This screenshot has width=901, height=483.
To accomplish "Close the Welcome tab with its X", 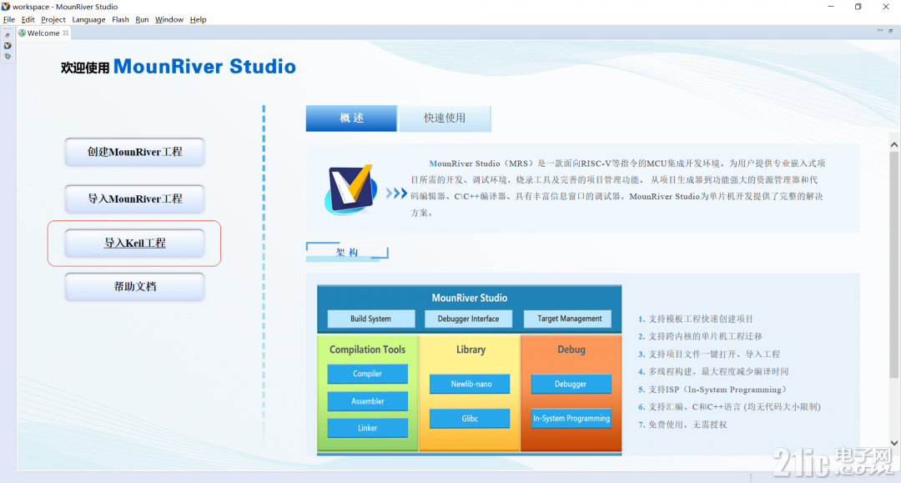I will tap(66, 33).
